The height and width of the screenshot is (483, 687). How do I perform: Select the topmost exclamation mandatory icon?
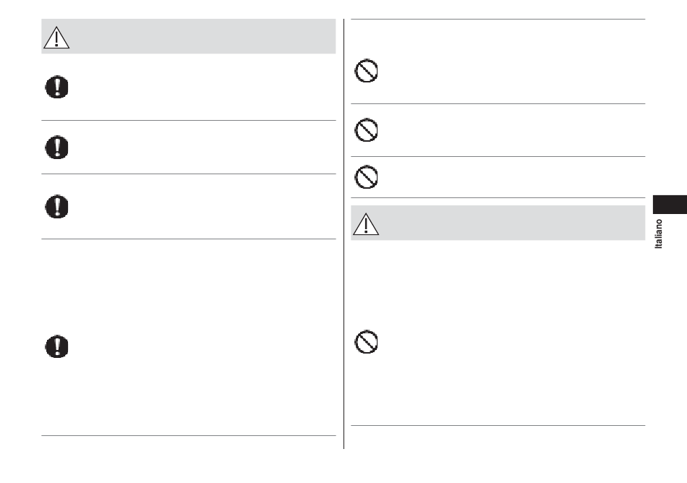tap(57, 87)
